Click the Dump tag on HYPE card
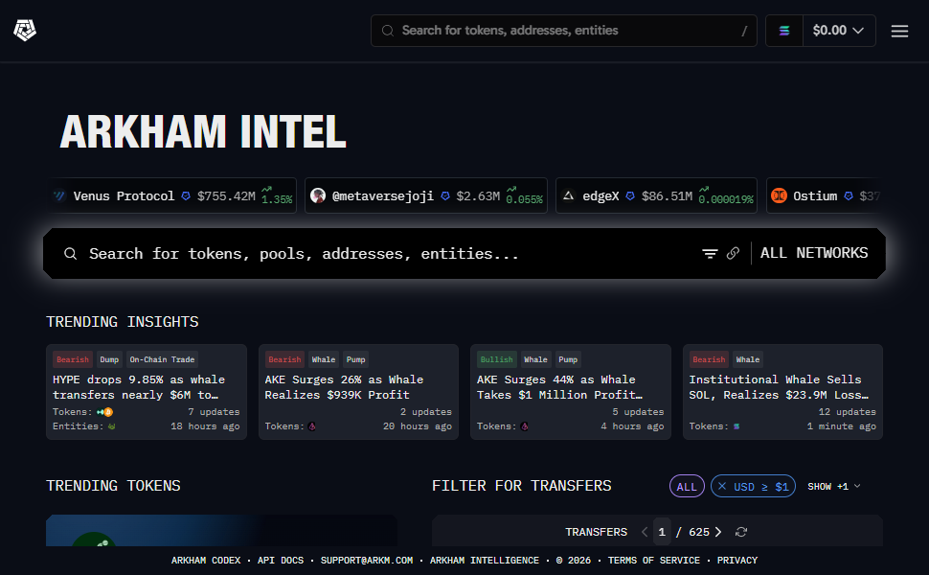929x575 pixels. 109,359
